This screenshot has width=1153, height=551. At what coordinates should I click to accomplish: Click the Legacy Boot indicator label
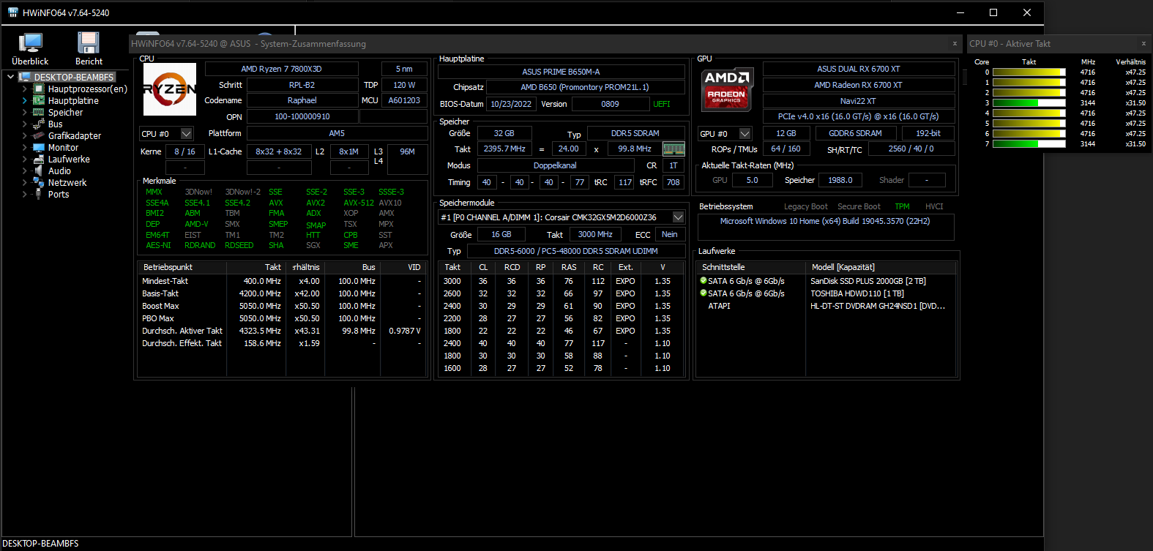click(805, 206)
